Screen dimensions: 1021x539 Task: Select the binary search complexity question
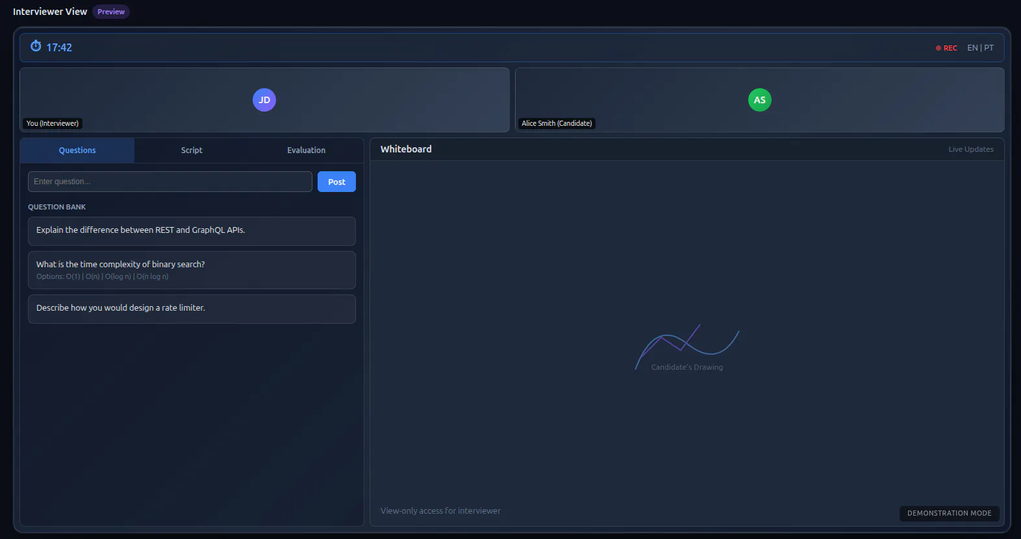pyautogui.click(x=192, y=270)
